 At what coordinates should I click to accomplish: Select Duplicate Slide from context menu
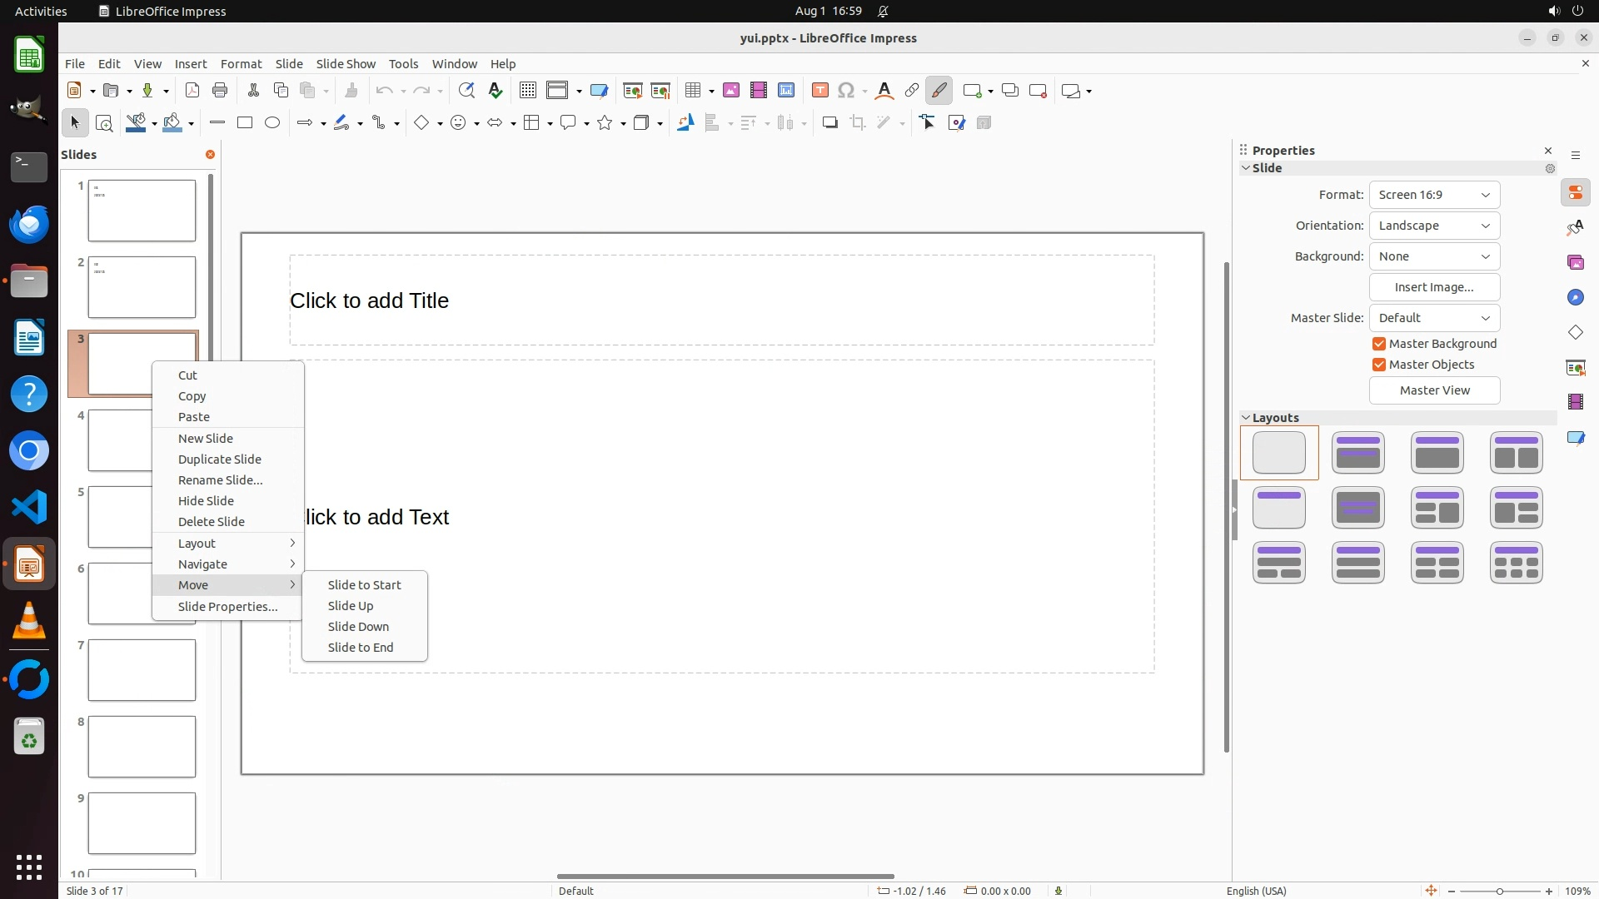tap(219, 459)
